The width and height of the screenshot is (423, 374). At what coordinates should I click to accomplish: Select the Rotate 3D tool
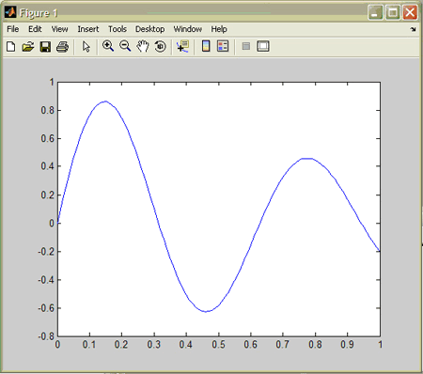(x=160, y=46)
